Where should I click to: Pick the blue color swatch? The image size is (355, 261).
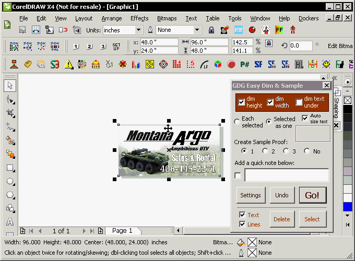348,207
